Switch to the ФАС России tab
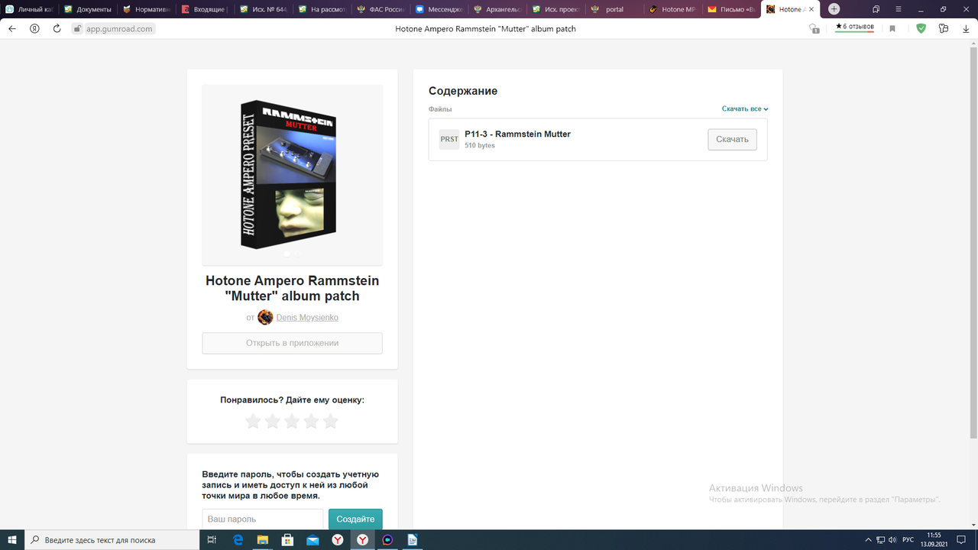The width and height of the screenshot is (978, 550). tap(380, 9)
